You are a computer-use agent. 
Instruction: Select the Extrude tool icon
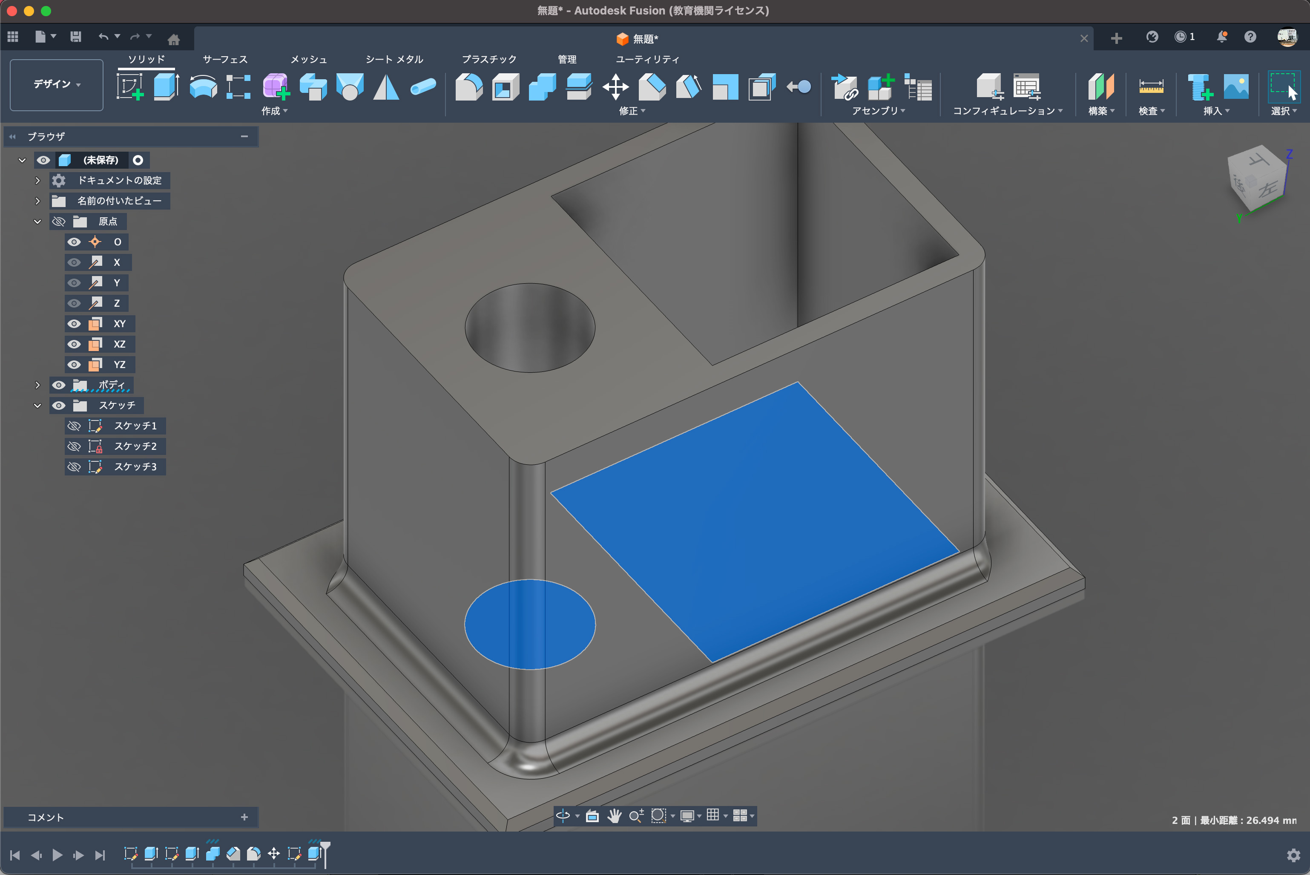click(166, 87)
